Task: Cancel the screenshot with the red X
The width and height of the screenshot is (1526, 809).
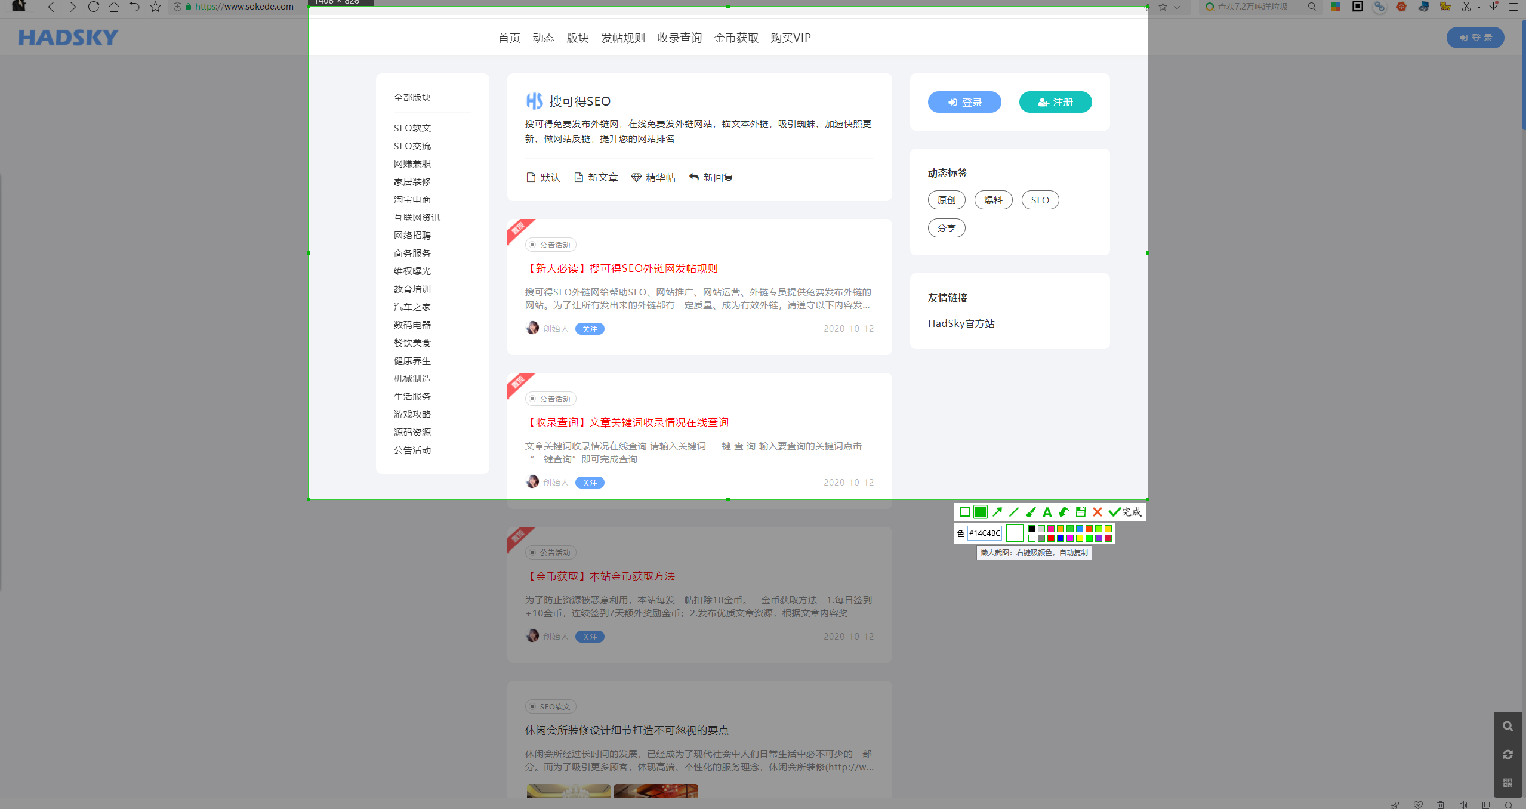Action: tap(1098, 512)
